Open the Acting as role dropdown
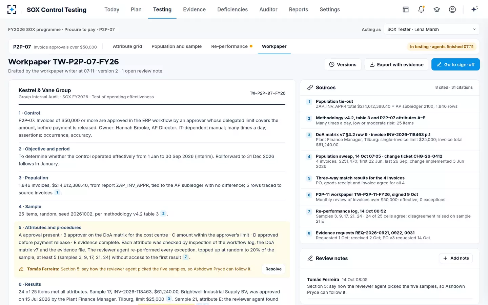The height and width of the screenshot is (305, 488). [x=432, y=29]
